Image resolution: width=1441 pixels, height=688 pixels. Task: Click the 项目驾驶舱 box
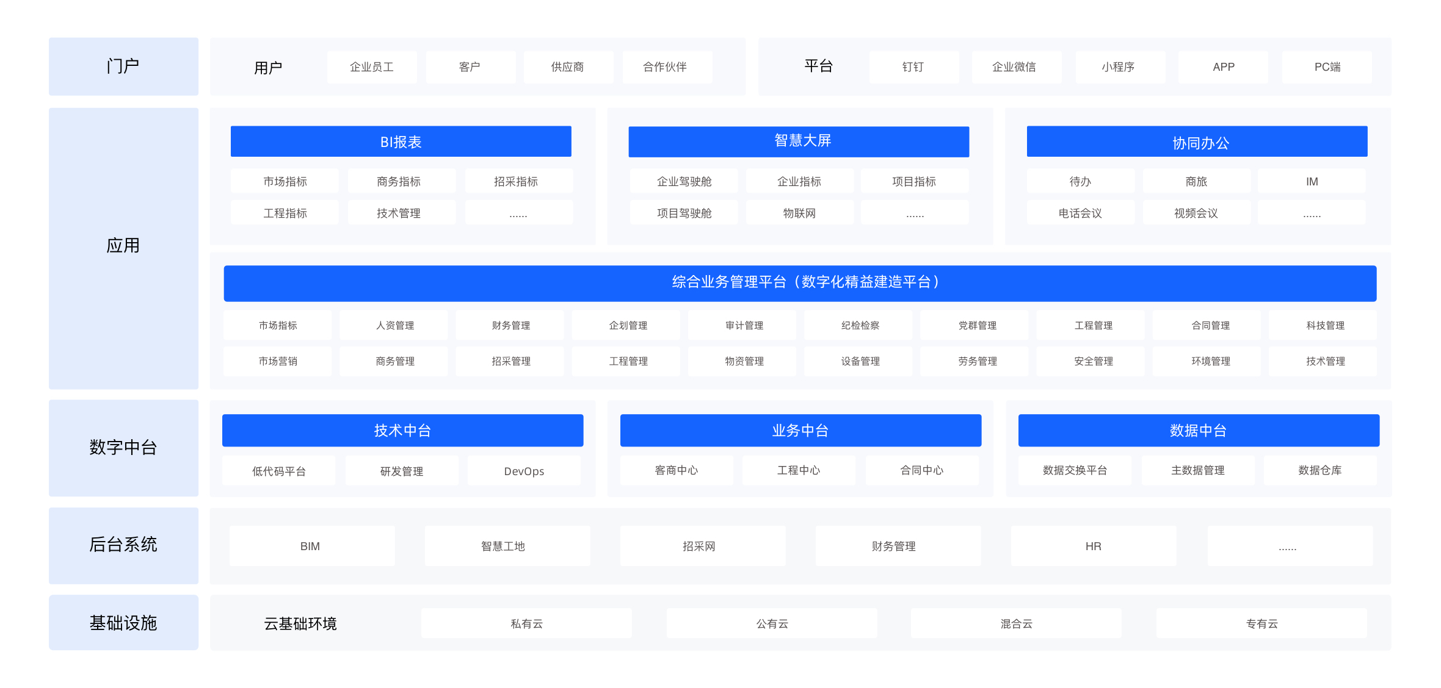coord(684,213)
